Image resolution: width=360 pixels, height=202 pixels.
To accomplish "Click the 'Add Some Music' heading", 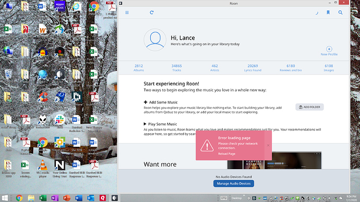I will [163, 102].
